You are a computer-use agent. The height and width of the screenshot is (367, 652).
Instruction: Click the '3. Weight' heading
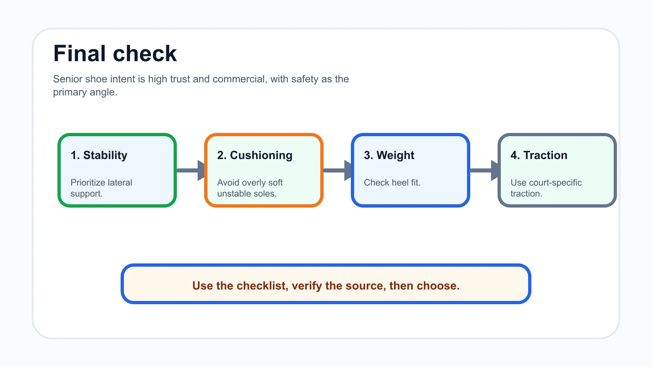pos(389,155)
